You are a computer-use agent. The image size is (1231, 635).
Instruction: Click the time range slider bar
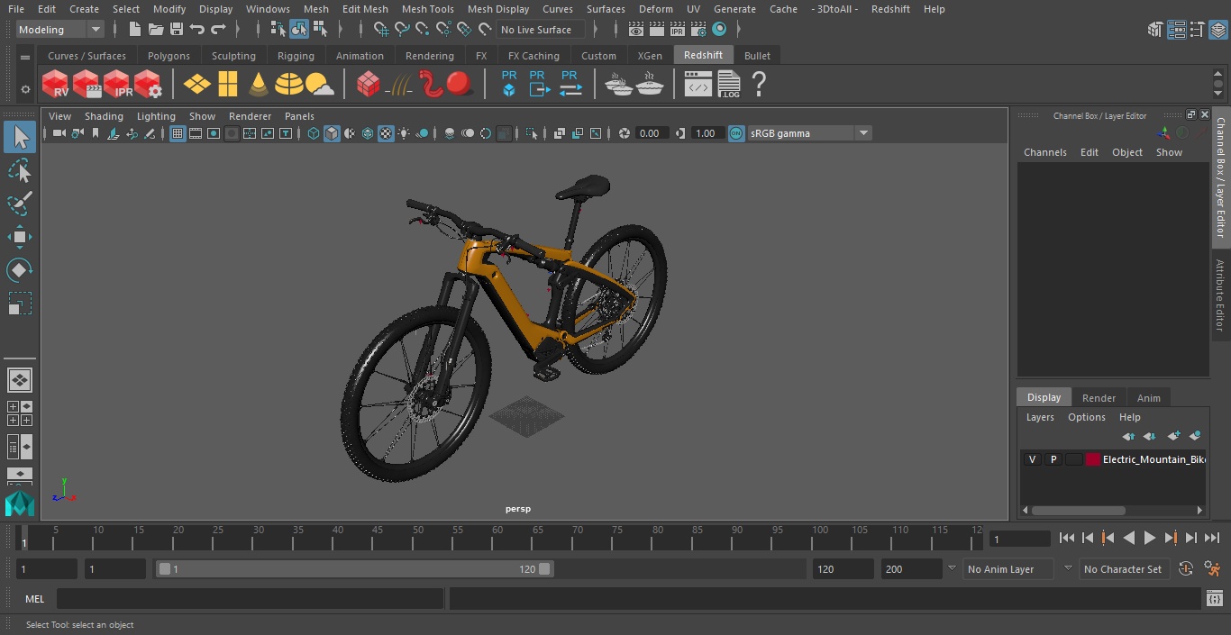(x=355, y=569)
